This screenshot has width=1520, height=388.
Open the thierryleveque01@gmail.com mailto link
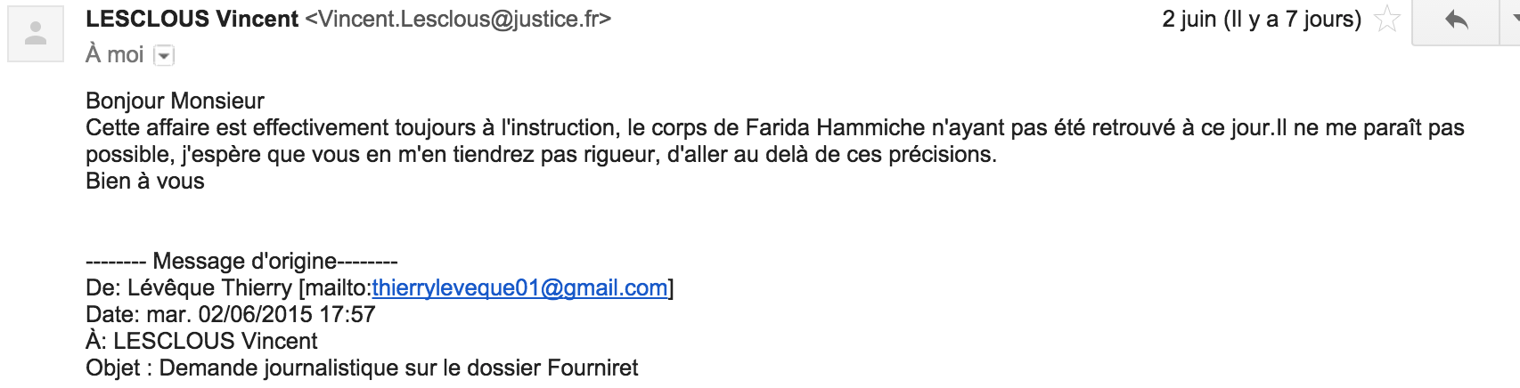(519, 288)
